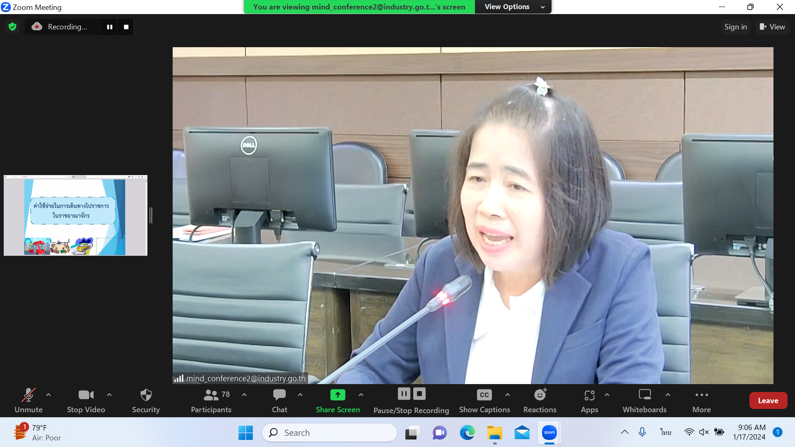Click the green Share Screen icon

click(337, 395)
